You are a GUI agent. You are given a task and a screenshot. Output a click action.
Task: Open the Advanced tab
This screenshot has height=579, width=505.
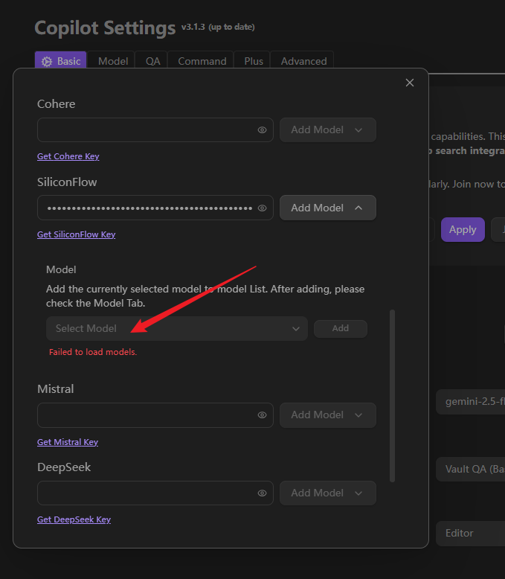pyautogui.click(x=303, y=61)
